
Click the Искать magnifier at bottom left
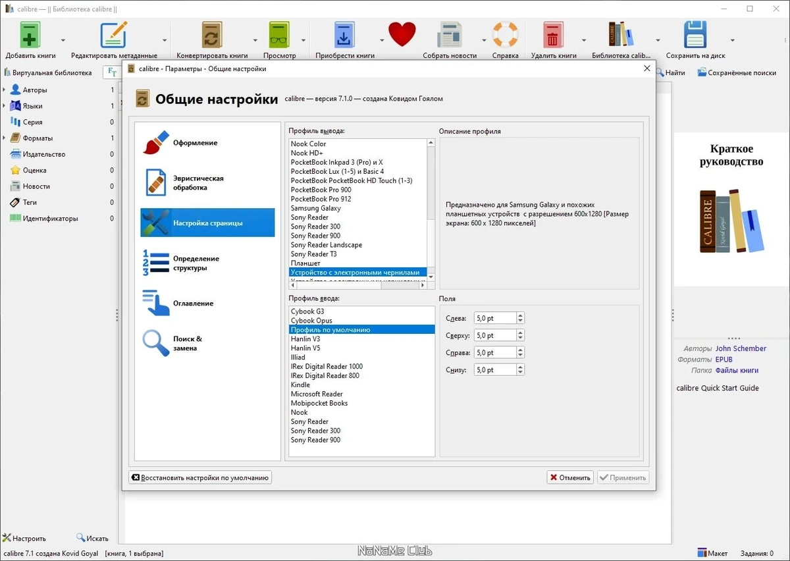(x=81, y=538)
